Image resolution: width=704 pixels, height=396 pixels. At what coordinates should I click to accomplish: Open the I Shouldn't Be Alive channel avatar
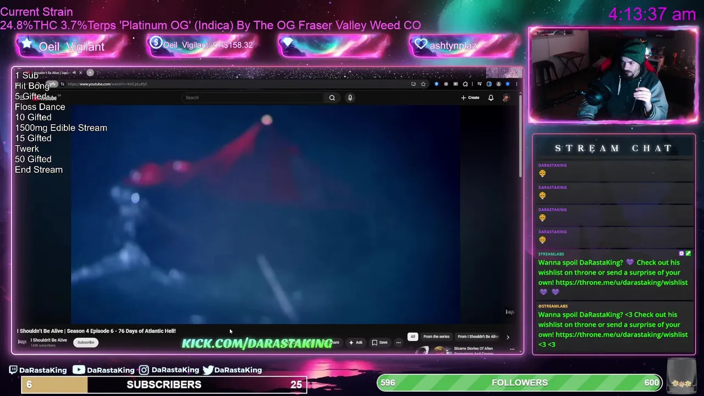(22, 342)
